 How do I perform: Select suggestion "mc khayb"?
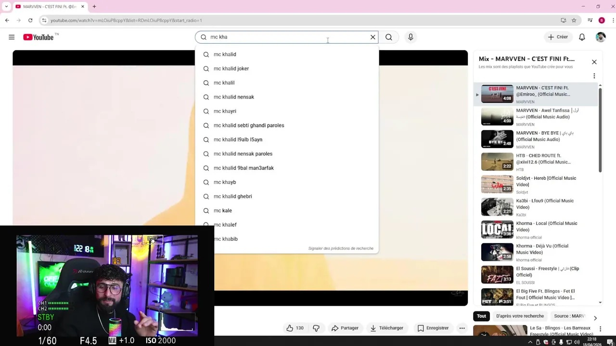(x=287, y=182)
